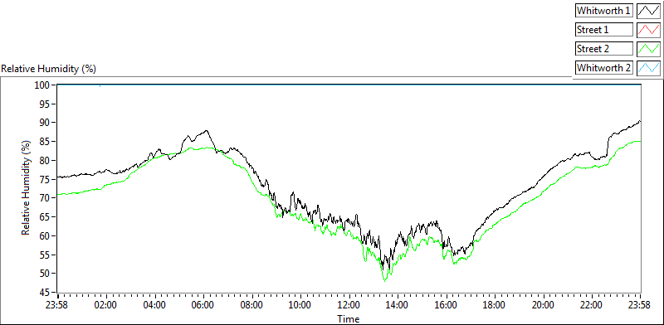Image resolution: width=664 pixels, height=325 pixels.
Task: Select the Street 2 legend label
Action: (x=604, y=49)
